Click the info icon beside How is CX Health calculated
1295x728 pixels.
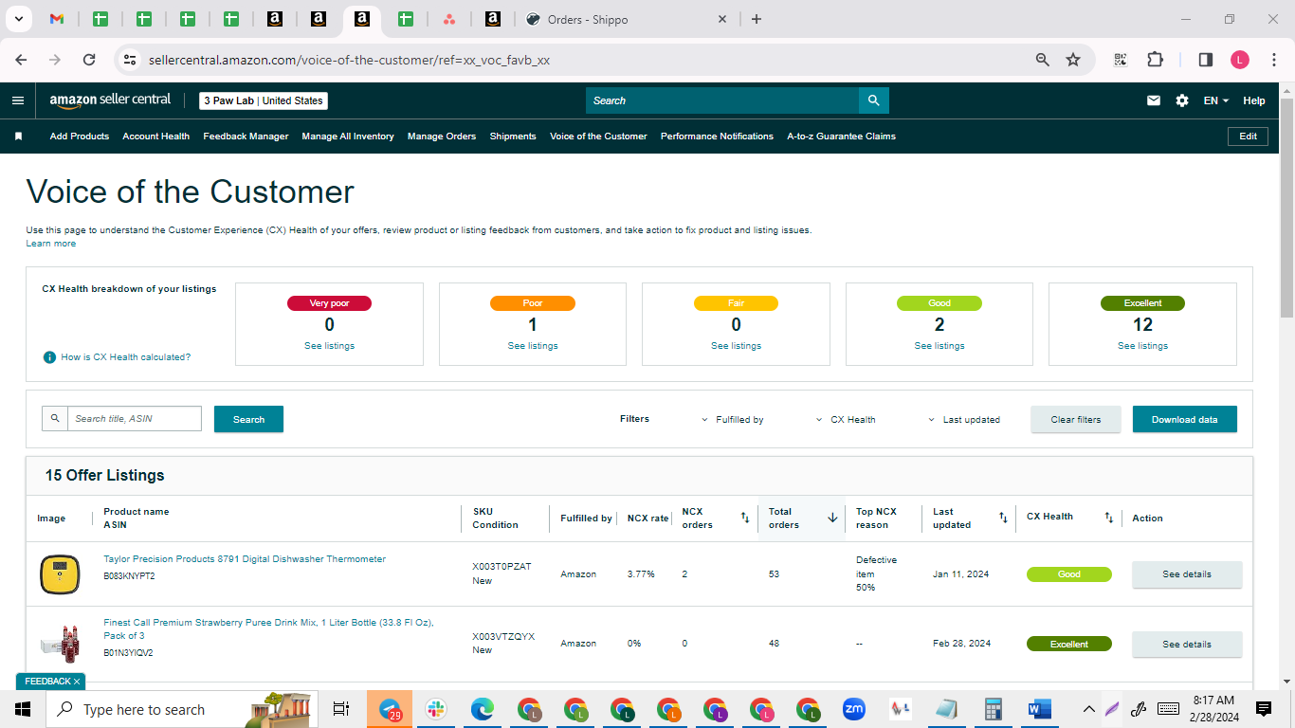(x=49, y=357)
